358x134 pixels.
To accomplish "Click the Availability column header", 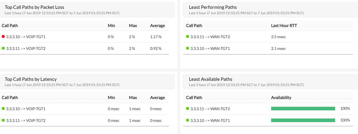I will pos(281,98).
